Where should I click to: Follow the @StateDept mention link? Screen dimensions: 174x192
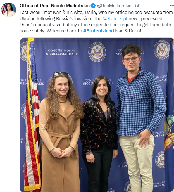pyautogui.click(x=115, y=19)
